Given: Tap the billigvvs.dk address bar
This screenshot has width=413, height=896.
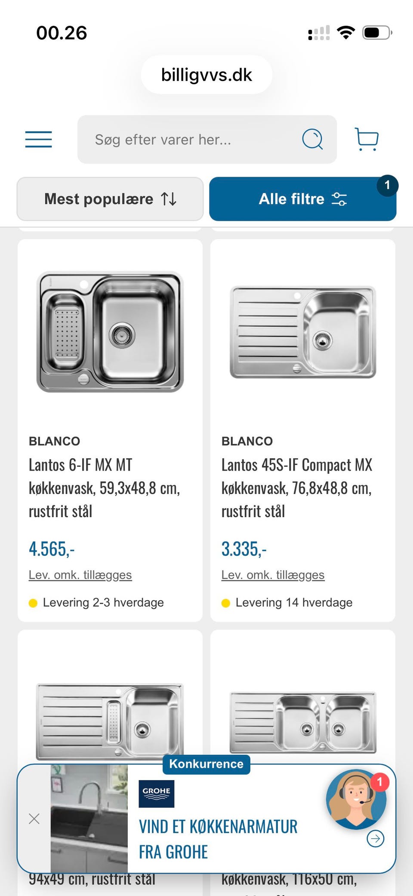Looking at the screenshot, I should tap(206, 75).
